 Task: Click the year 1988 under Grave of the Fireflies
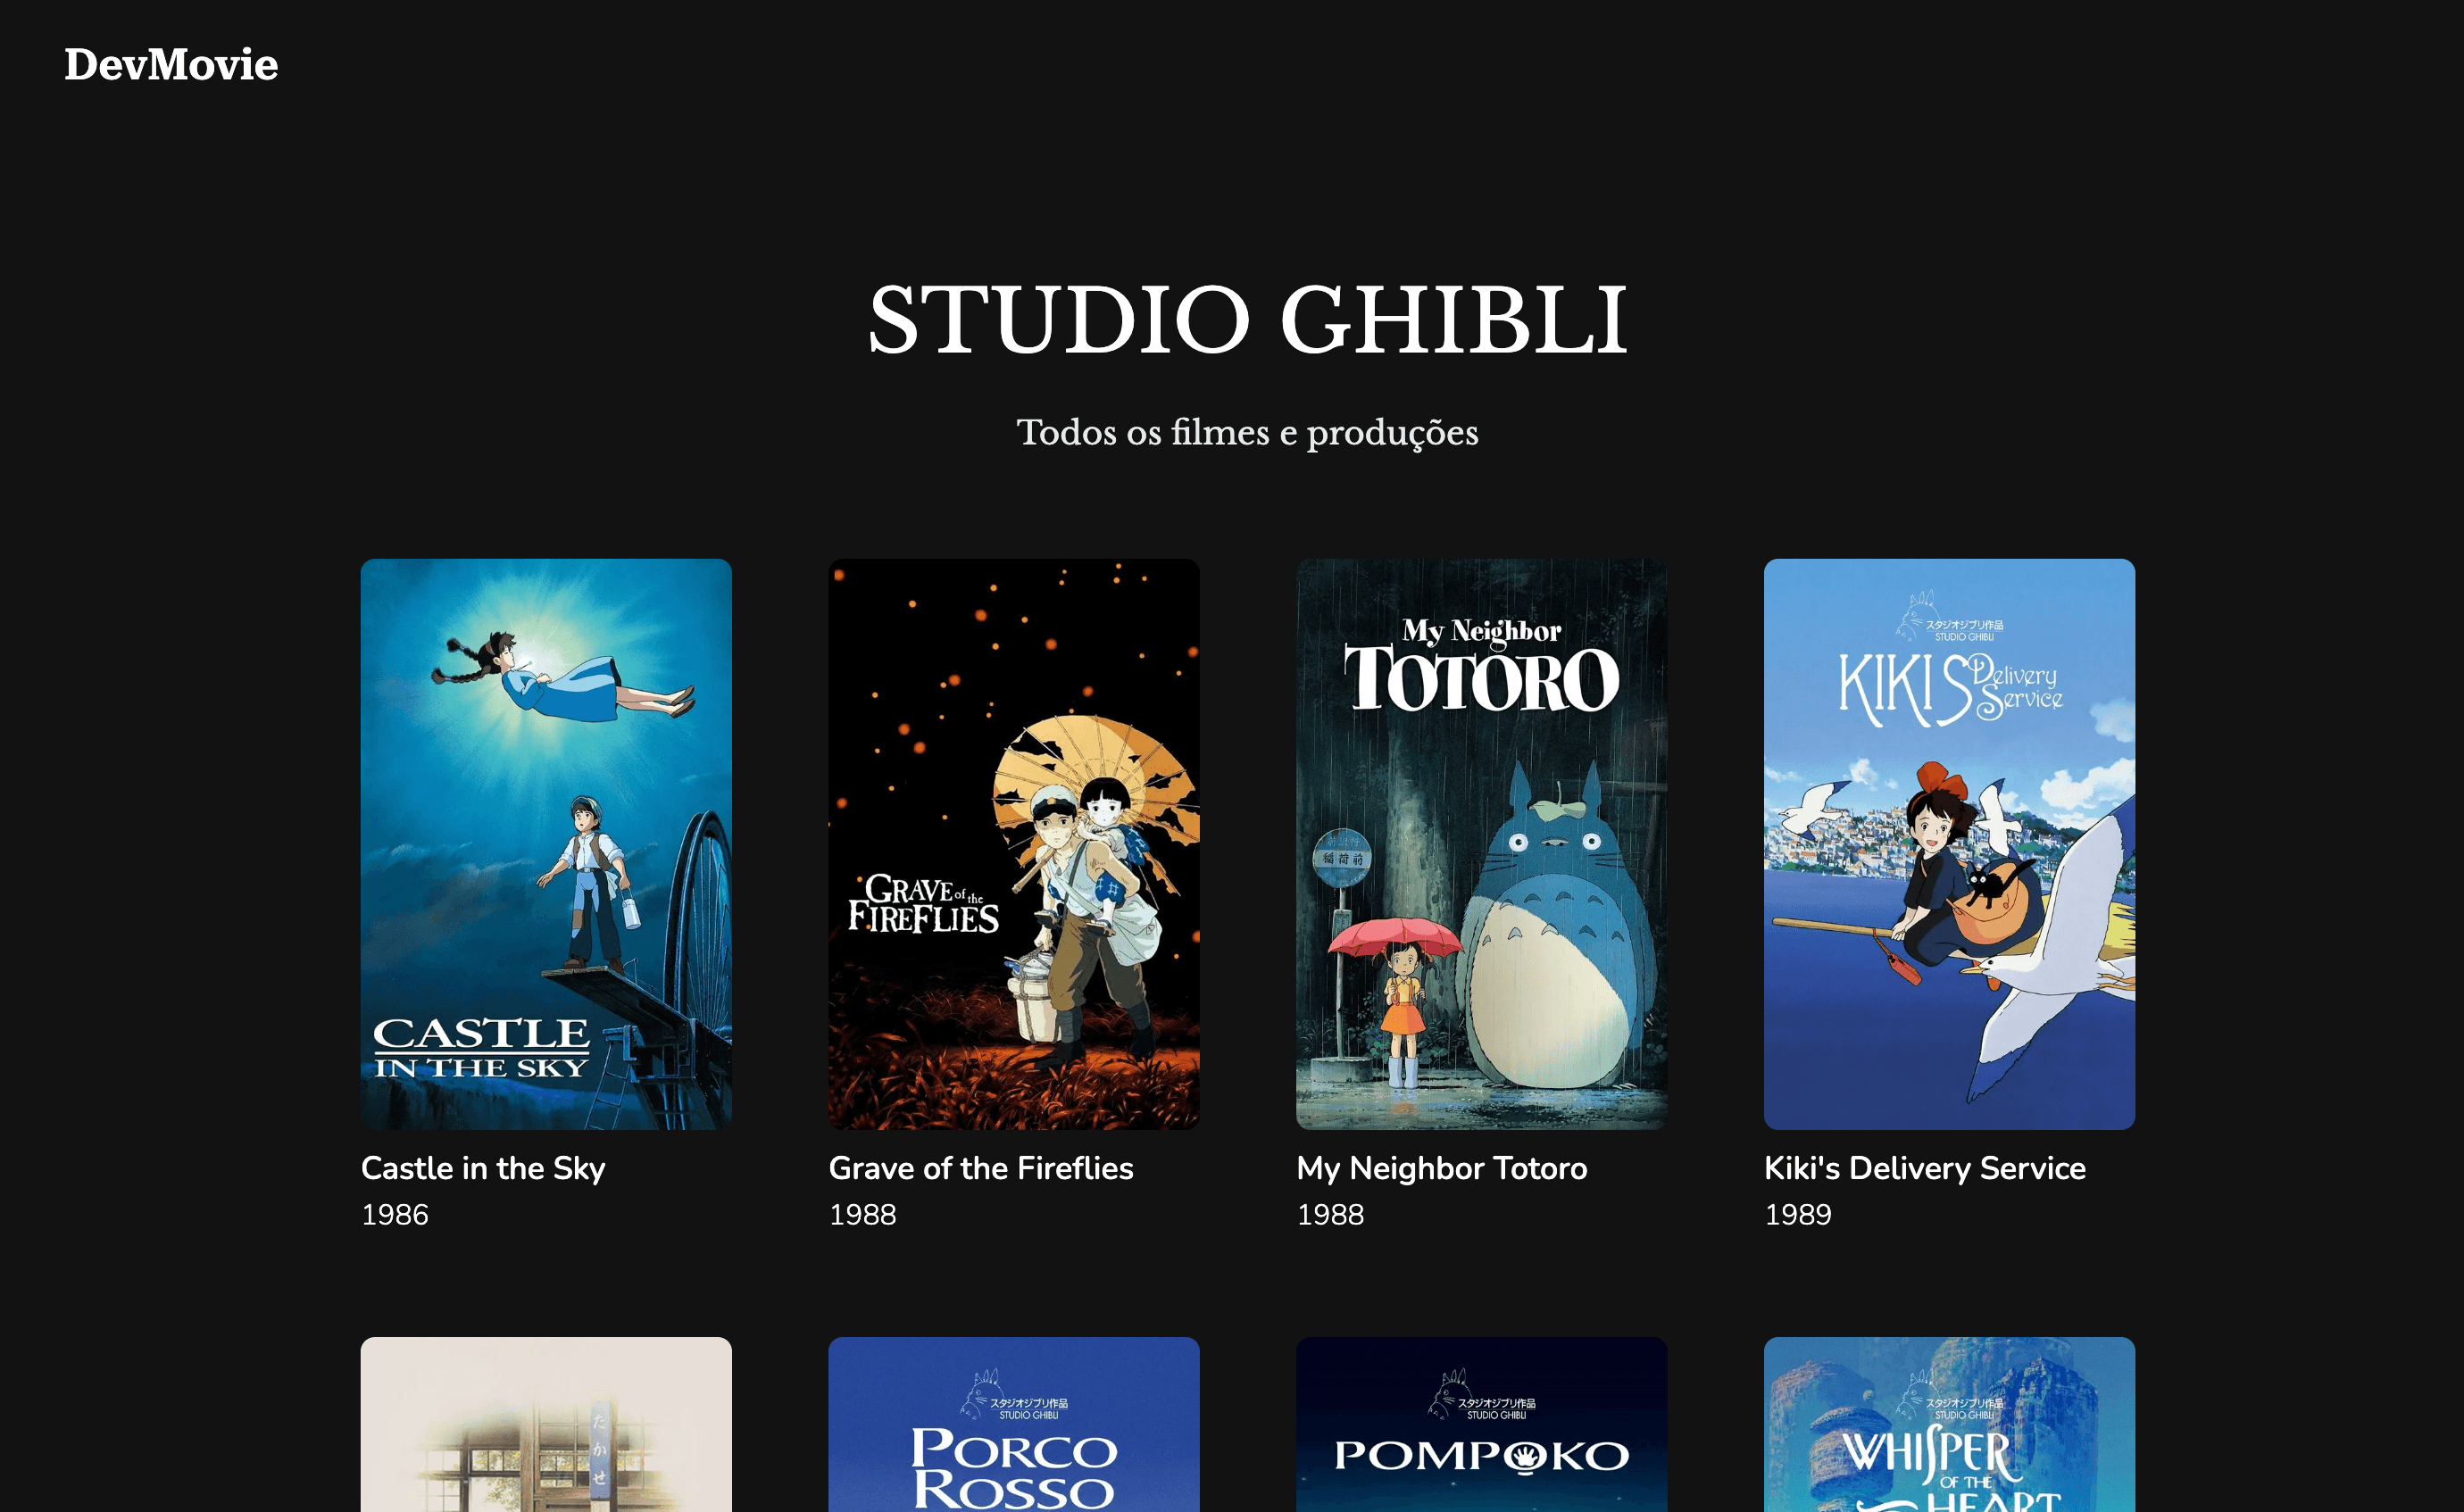click(x=863, y=1215)
